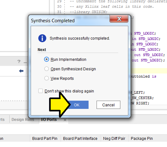The height and width of the screenshot is (147, 167).
Task: Click the blue info icon in dialog
Action: (x=42, y=38)
